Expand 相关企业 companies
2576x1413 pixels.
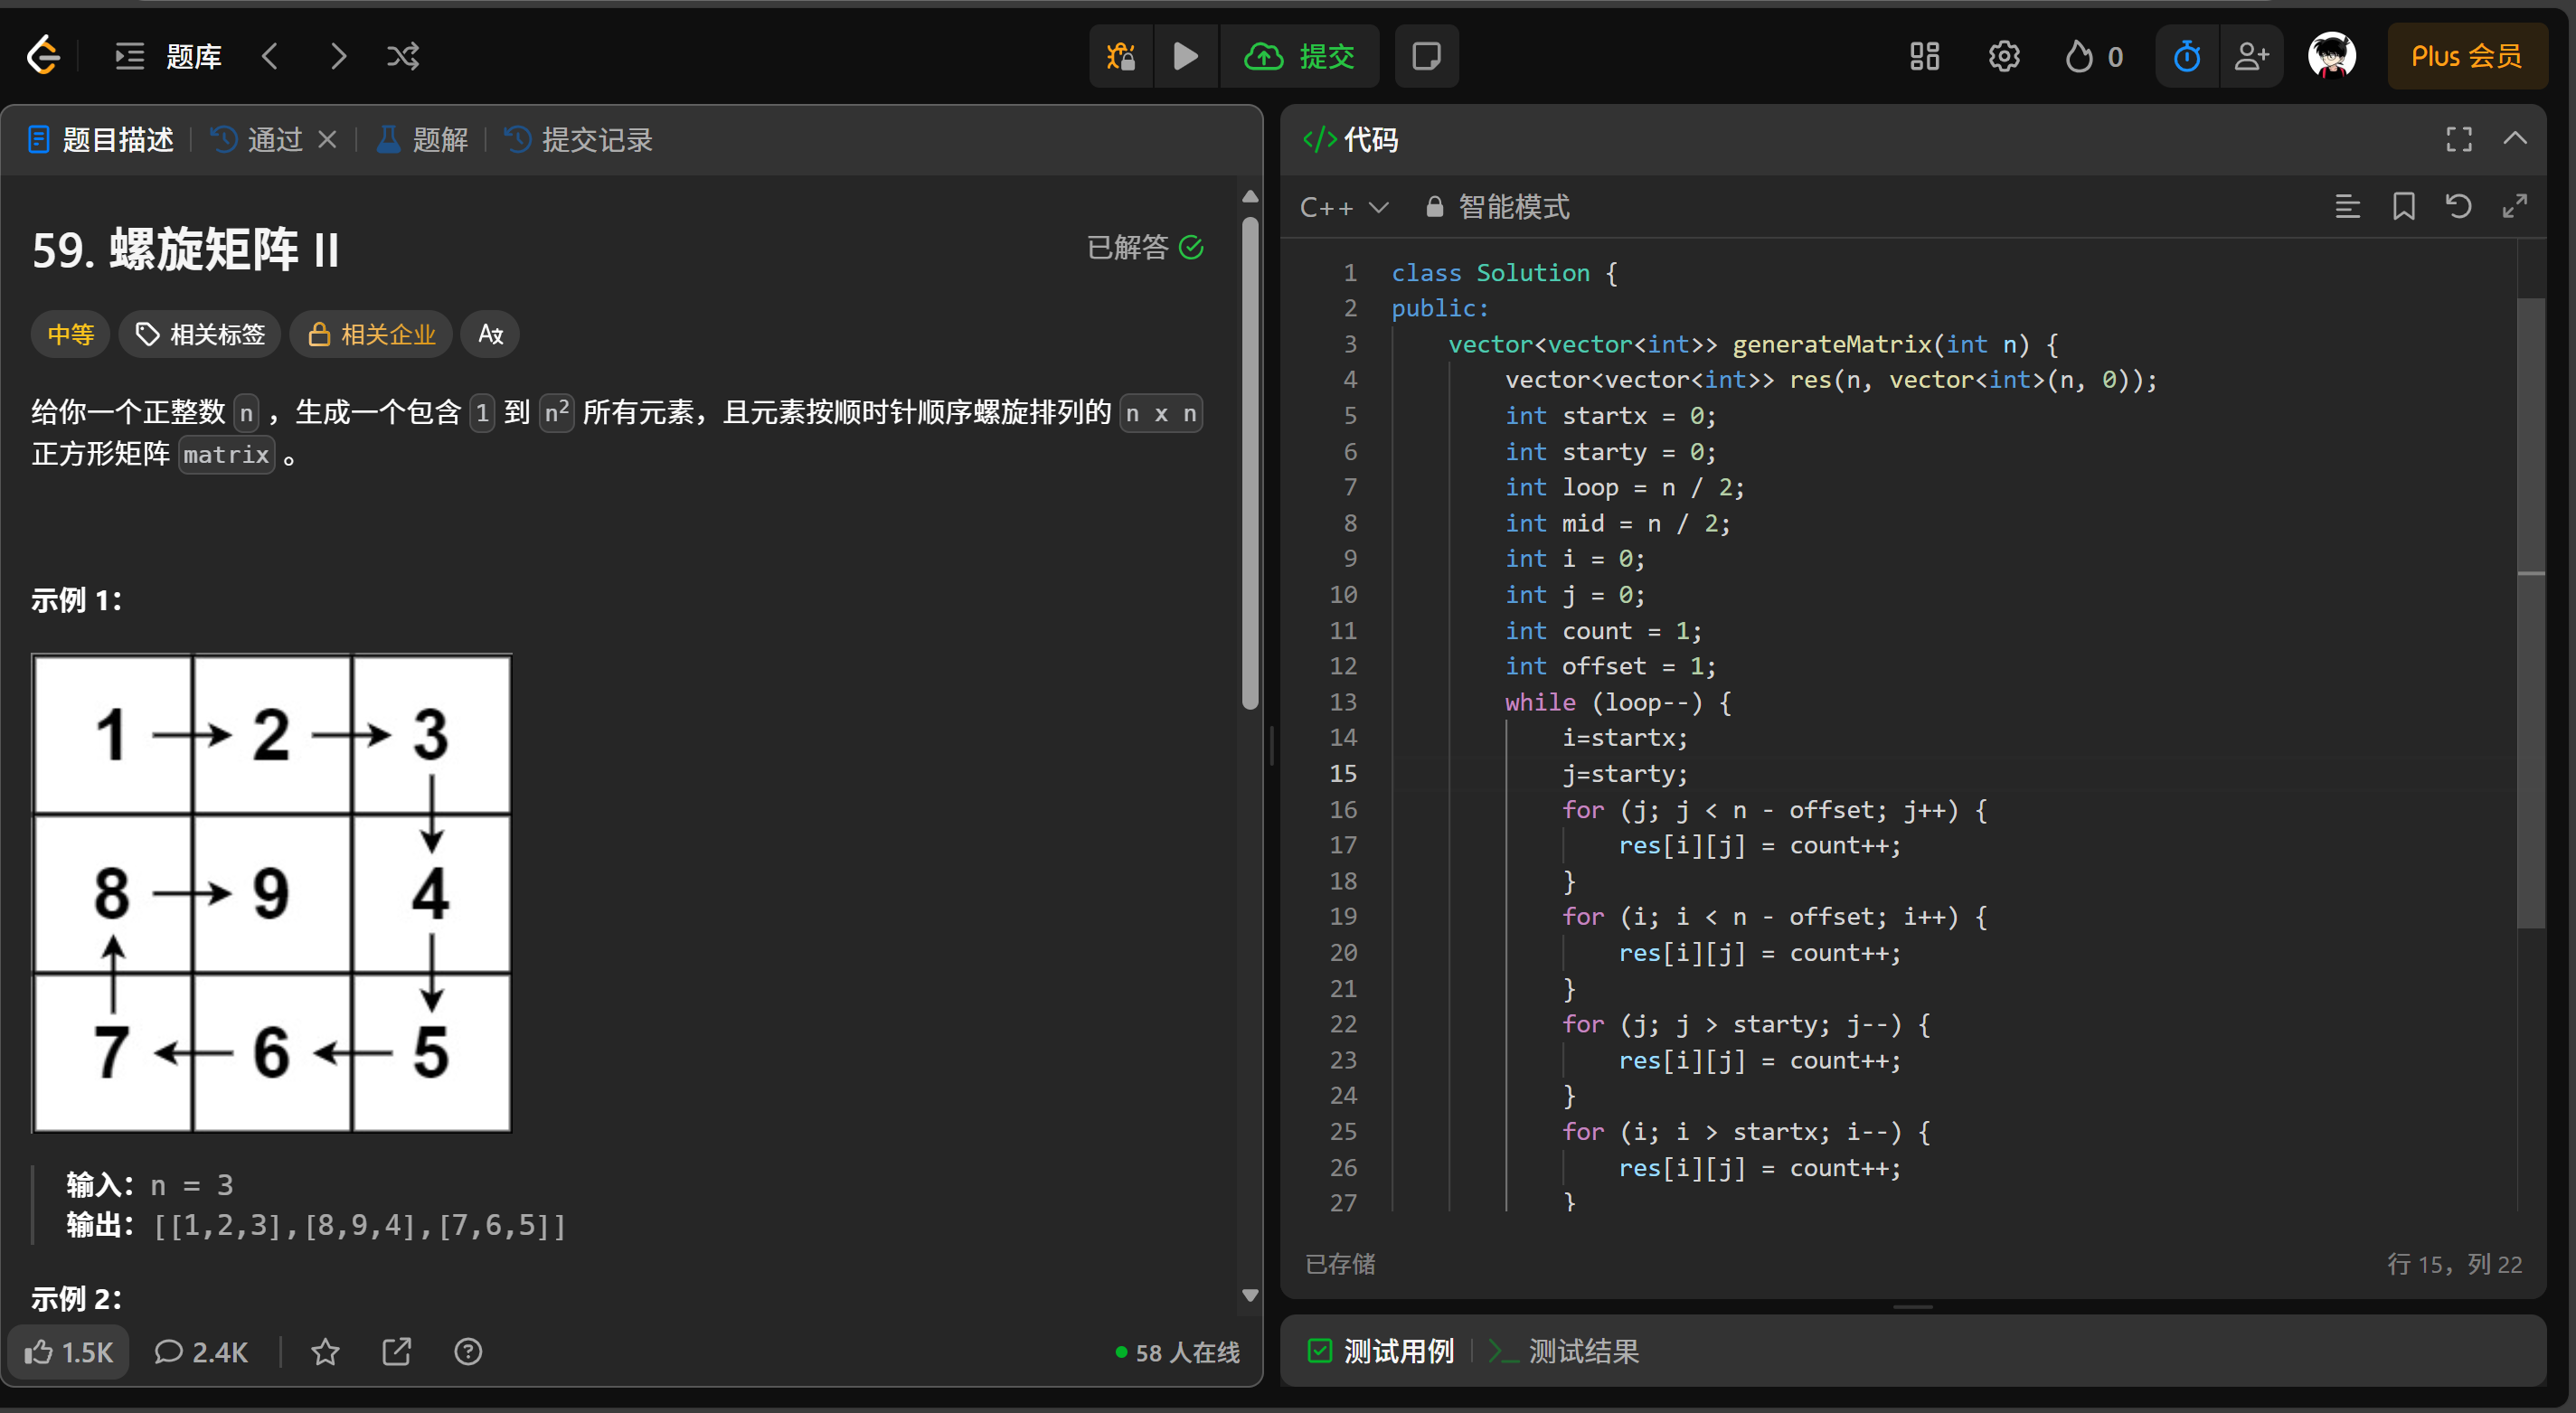tap(371, 334)
